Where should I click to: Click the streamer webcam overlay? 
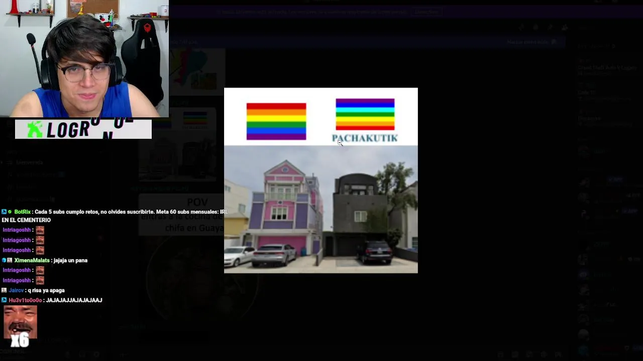84,59
